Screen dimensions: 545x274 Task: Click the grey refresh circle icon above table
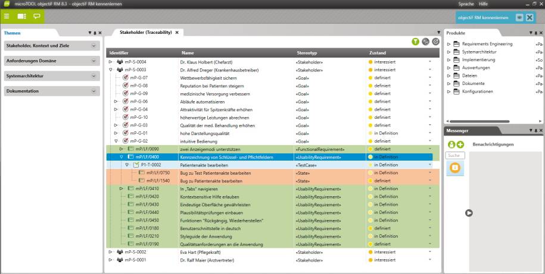435,42
